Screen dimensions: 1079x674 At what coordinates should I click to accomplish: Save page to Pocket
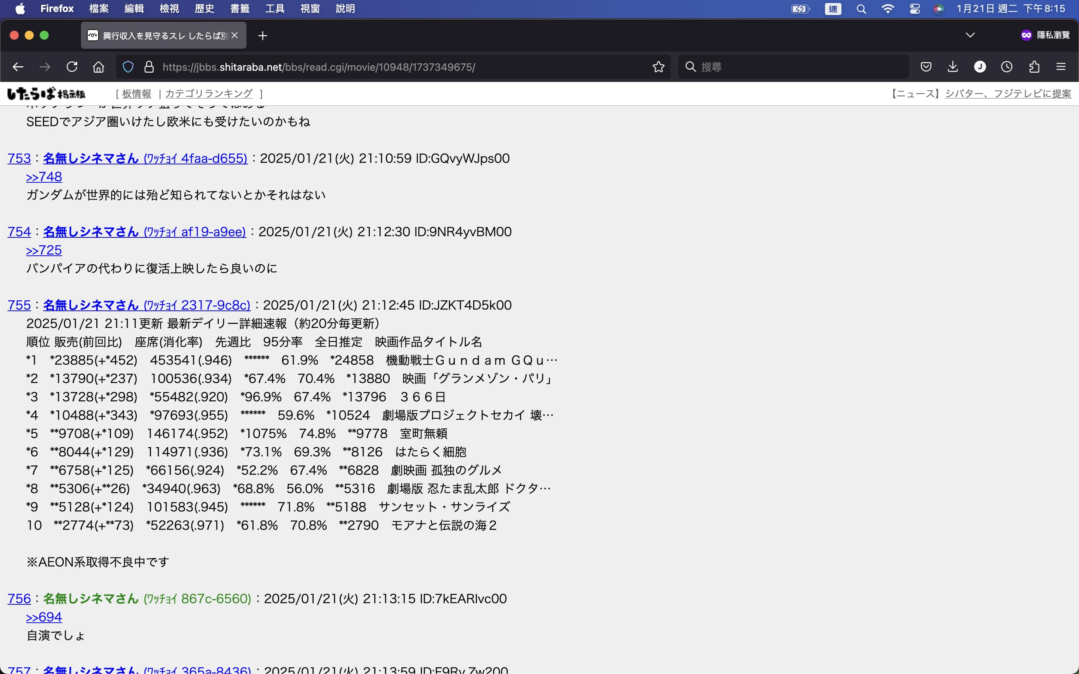click(926, 67)
